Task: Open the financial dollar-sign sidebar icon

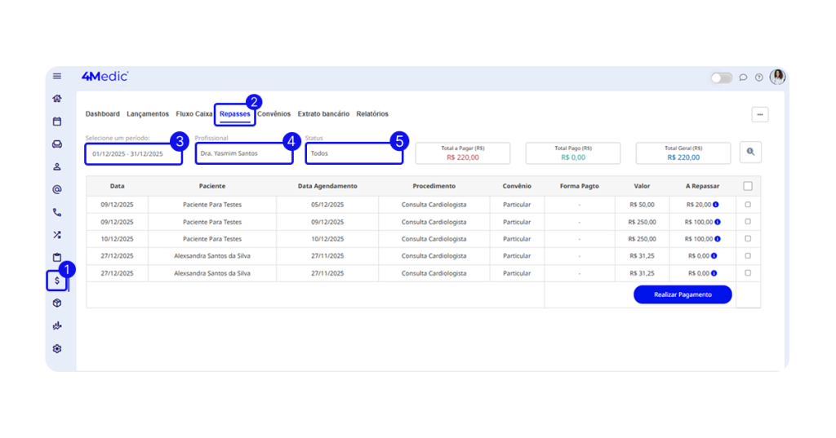Action: coord(57,281)
